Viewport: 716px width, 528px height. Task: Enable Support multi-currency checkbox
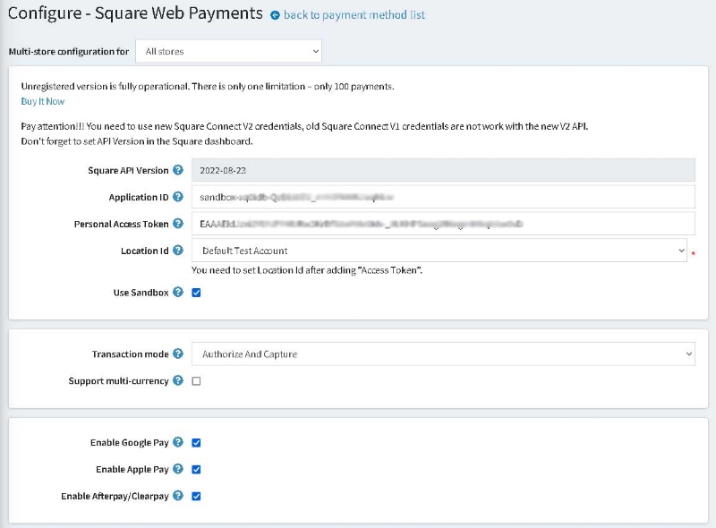tap(196, 381)
